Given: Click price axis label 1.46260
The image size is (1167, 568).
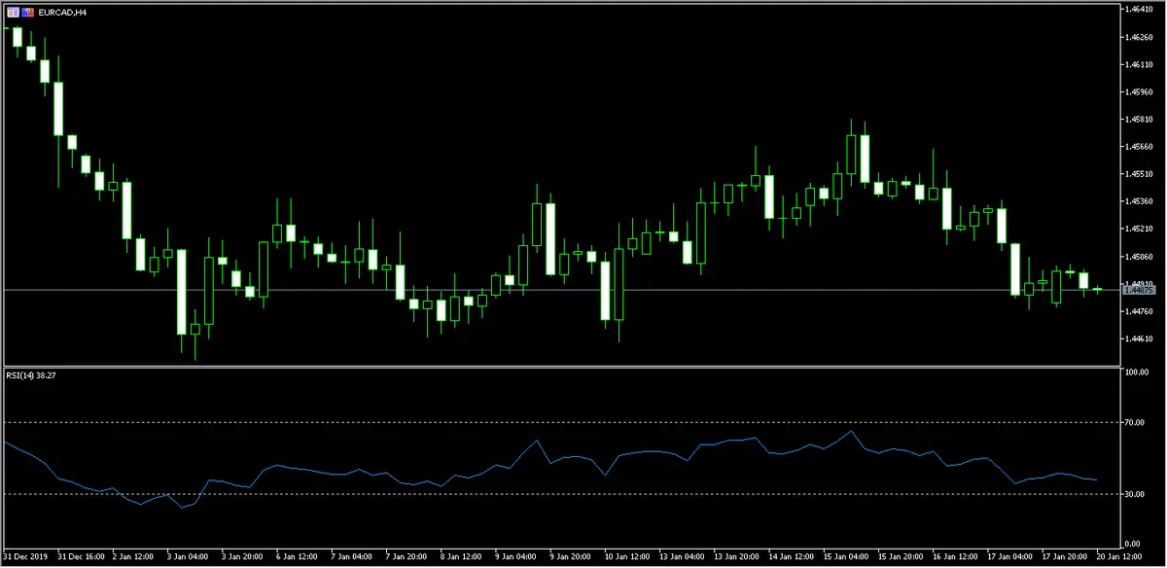Looking at the screenshot, I should (1139, 37).
